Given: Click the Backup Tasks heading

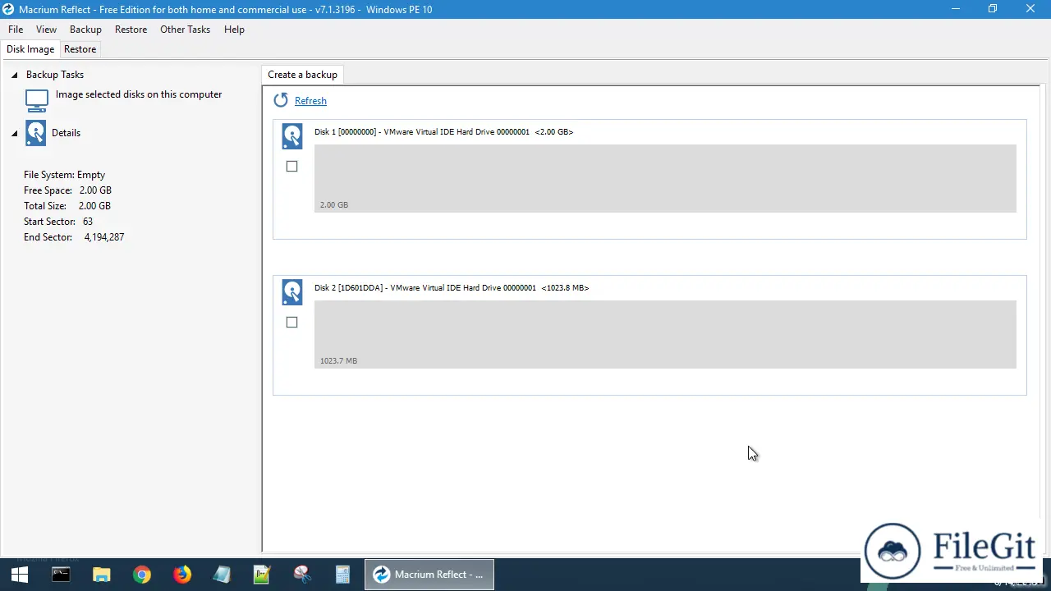Looking at the screenshot, I should coord(55,75).
